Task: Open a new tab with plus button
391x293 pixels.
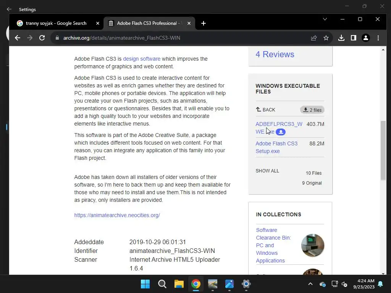Action: tap(203, 23)
